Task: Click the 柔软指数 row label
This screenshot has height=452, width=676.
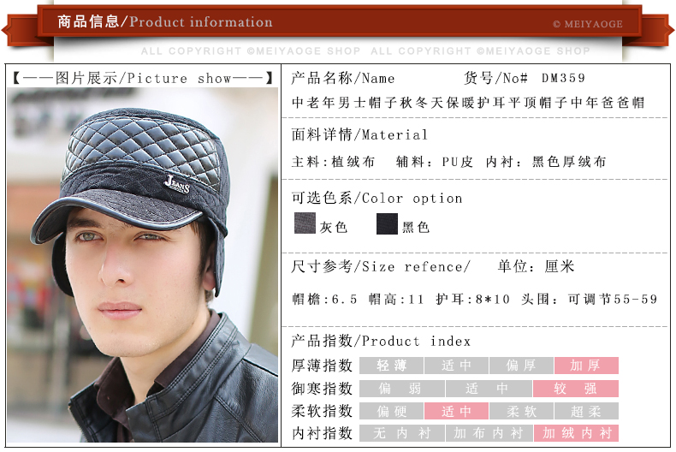Action: tap(322, 411)
